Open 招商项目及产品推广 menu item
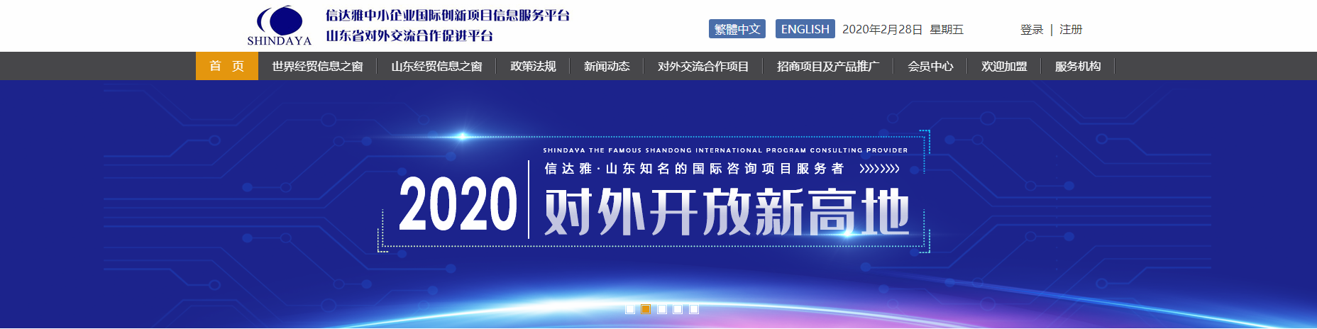Image resolution: width=1317 pixels, height=329 pixels. tap(828, 66)
